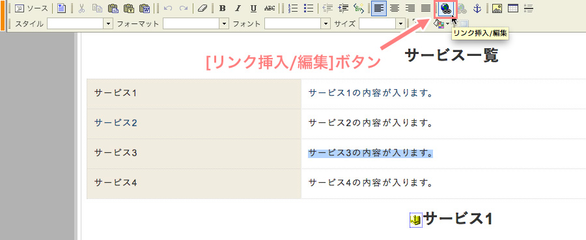Click the create Div container icon

pyautogui.click(x=359, y=8)
